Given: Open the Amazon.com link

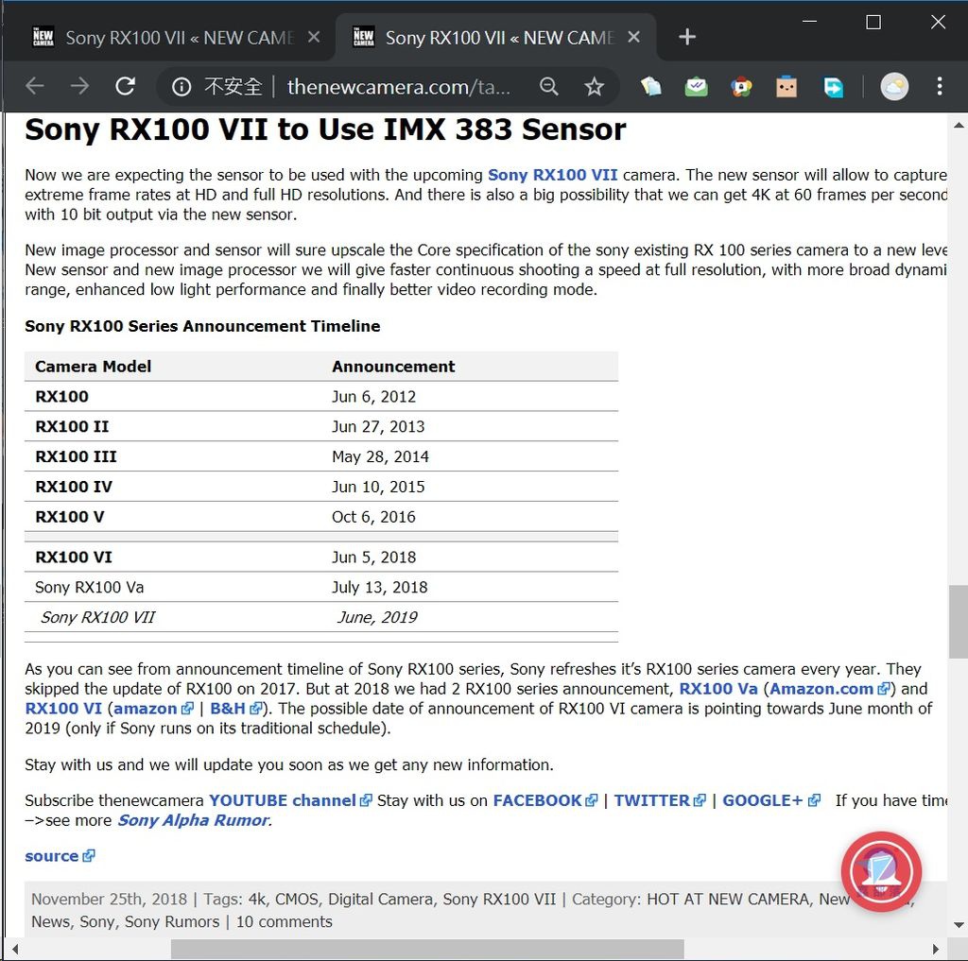Looking at the screenshot, I should [x=829, y=689].
